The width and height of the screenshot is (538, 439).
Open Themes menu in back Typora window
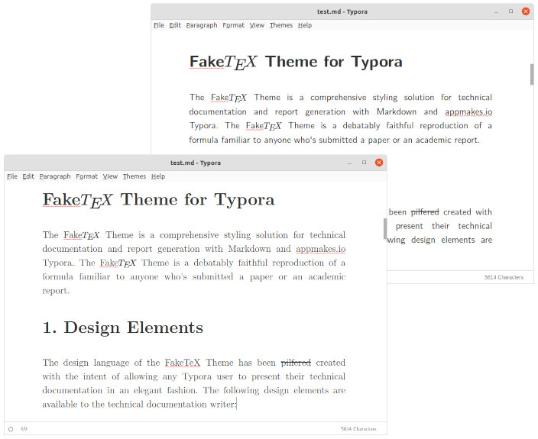pyautogui.click(x=281, y=25)
